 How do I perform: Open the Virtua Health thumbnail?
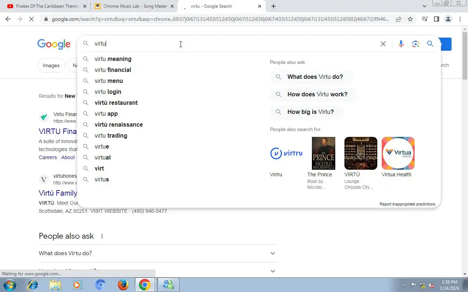tap(398, 153)
